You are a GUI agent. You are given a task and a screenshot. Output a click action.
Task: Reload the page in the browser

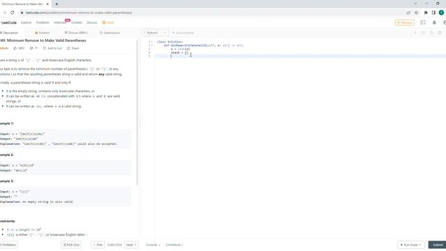pos(13,13)
